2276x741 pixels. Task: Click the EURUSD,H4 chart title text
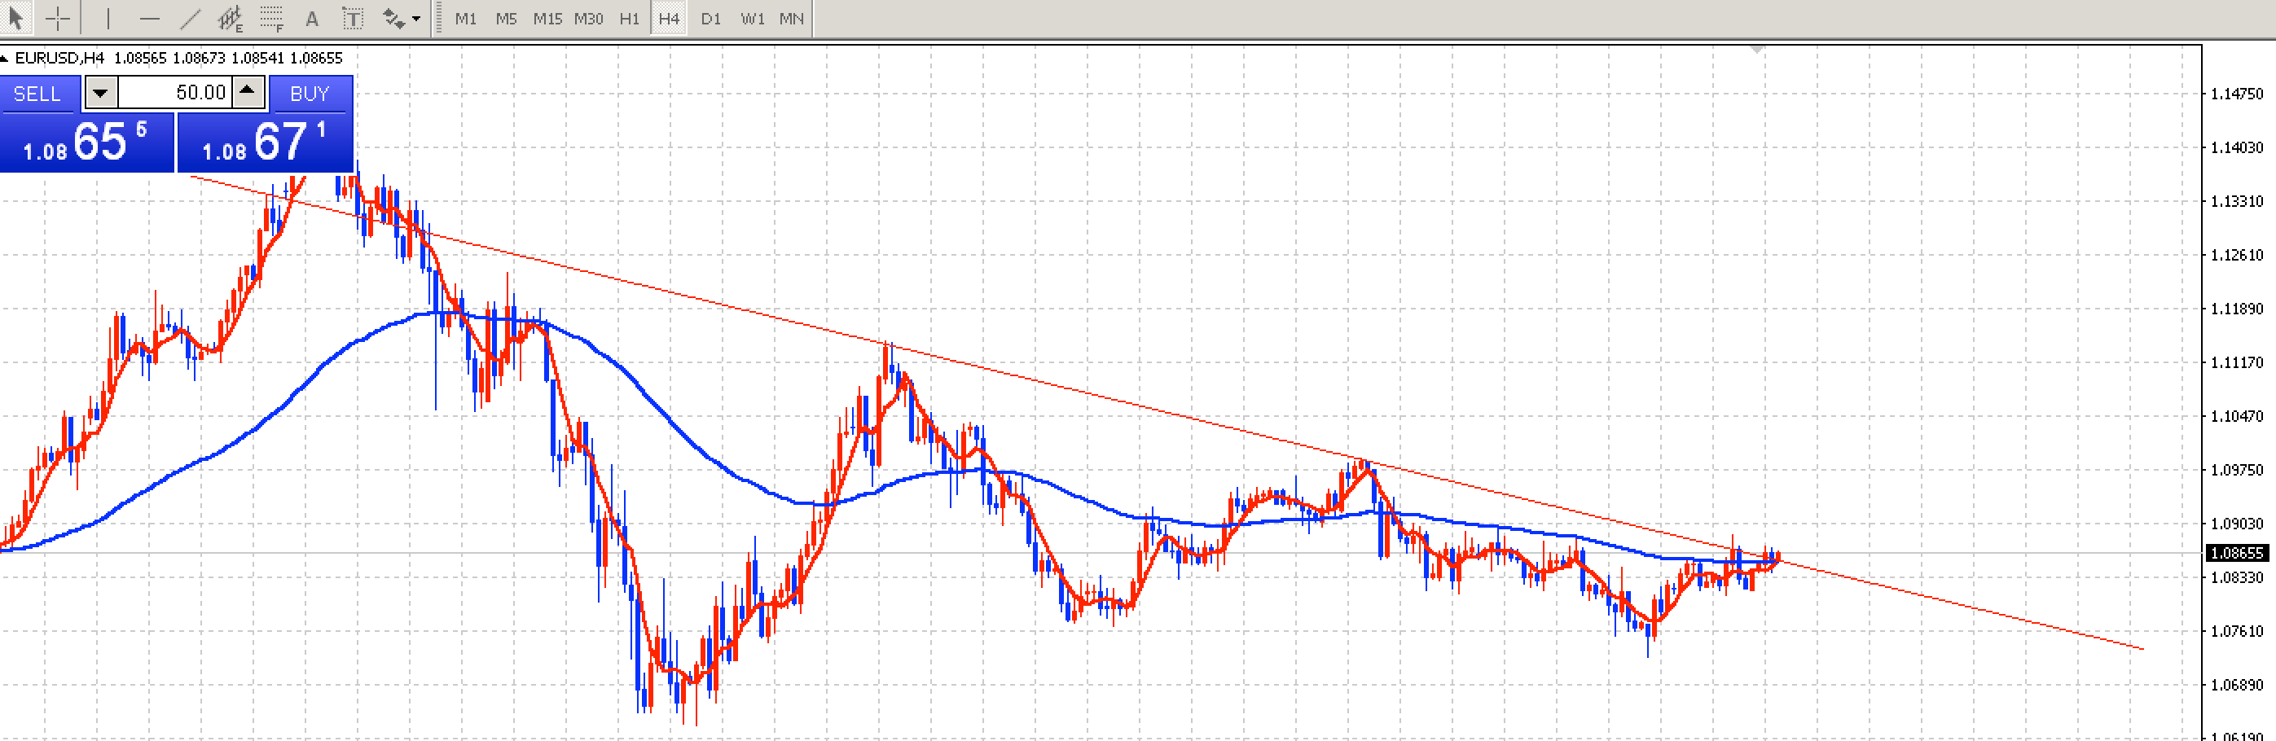(59, 59)
